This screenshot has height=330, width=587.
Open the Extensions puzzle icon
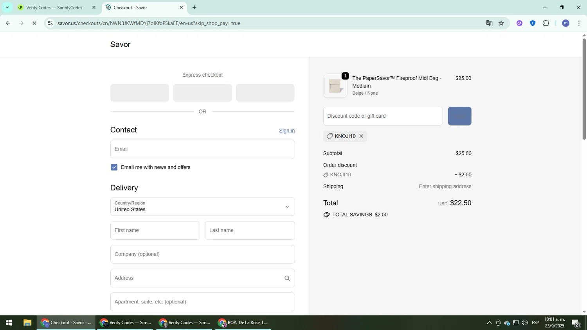[546, 23]
